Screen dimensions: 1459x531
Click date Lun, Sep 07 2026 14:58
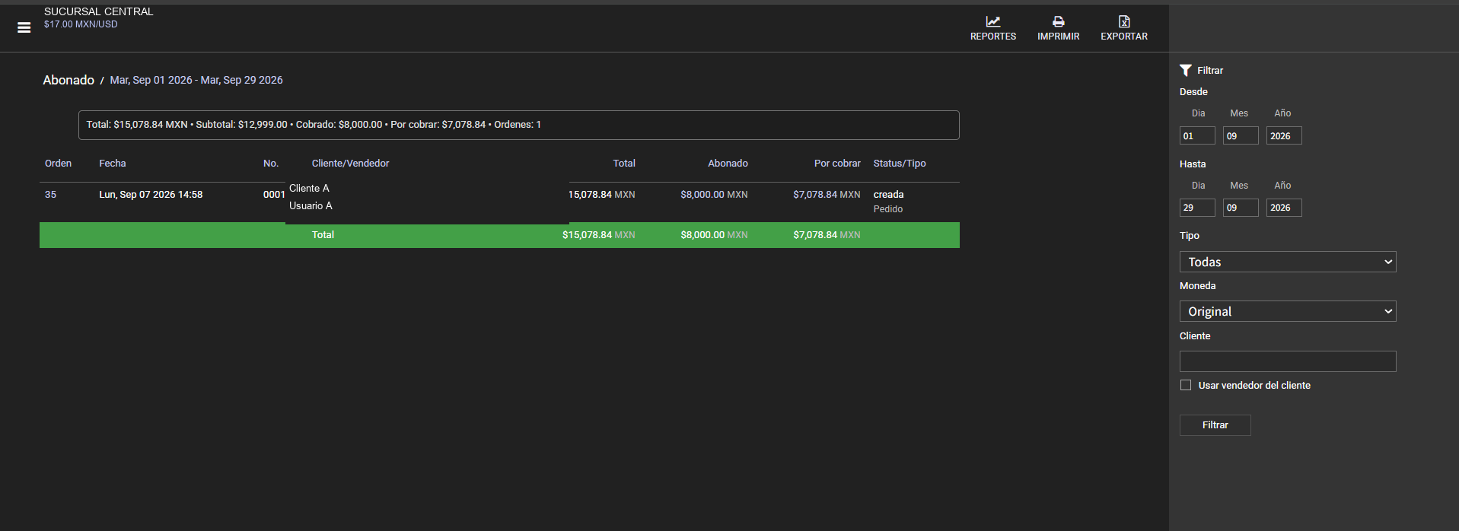(151, 195)
